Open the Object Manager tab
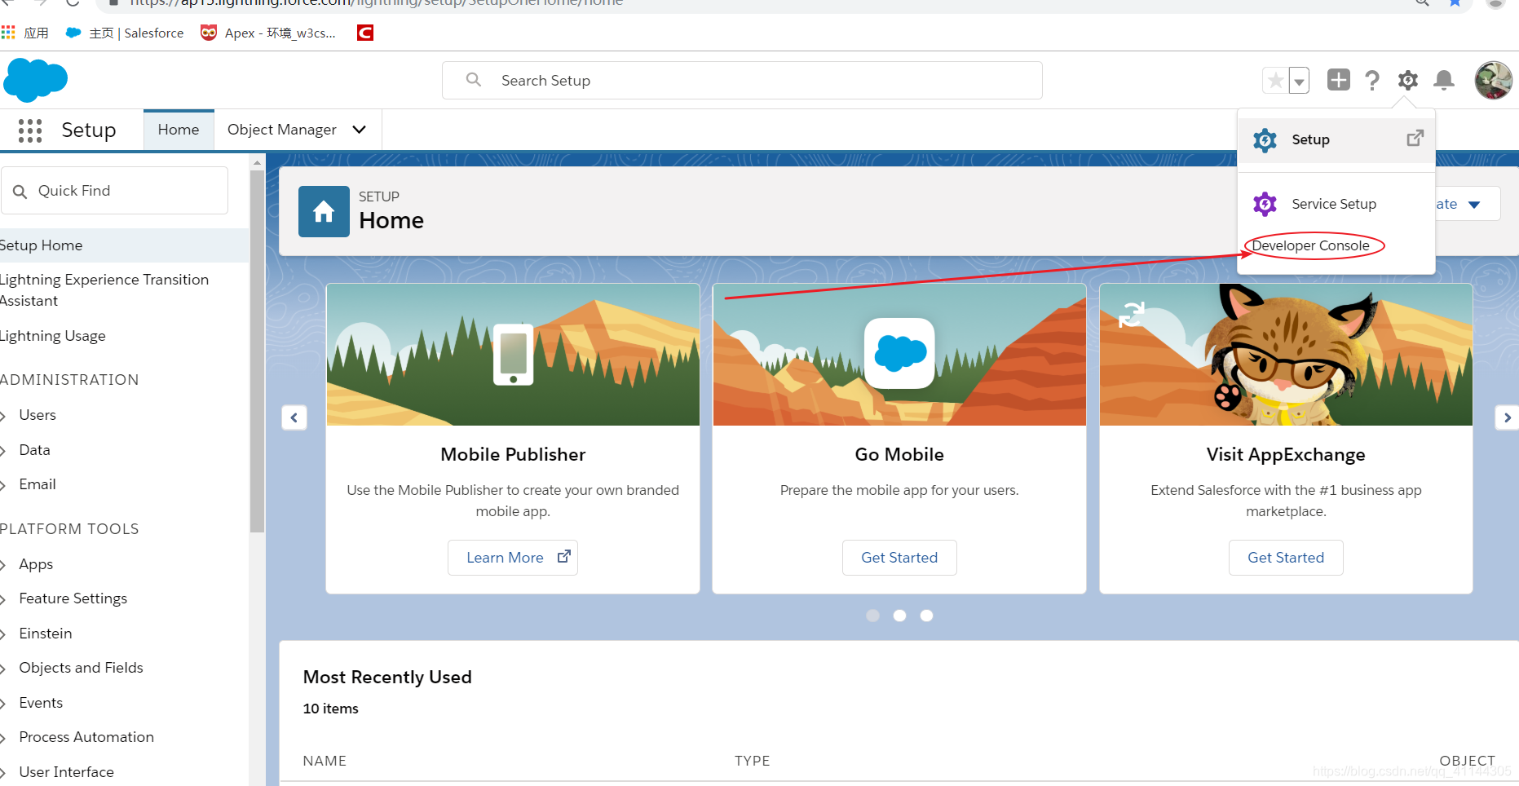The image size is (1519, 786). point(281,130)
